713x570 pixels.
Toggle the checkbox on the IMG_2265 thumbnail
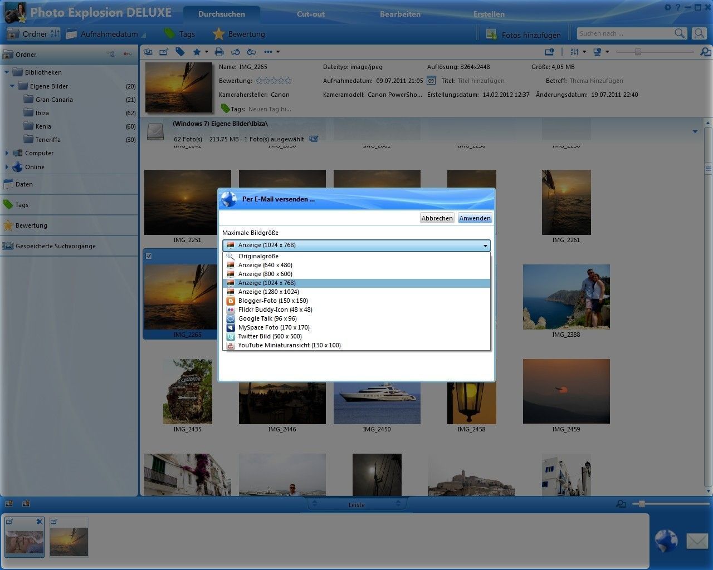coord(149,256)
